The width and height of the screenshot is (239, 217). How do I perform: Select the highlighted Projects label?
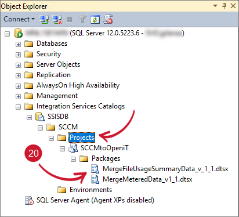click(82, 138)
